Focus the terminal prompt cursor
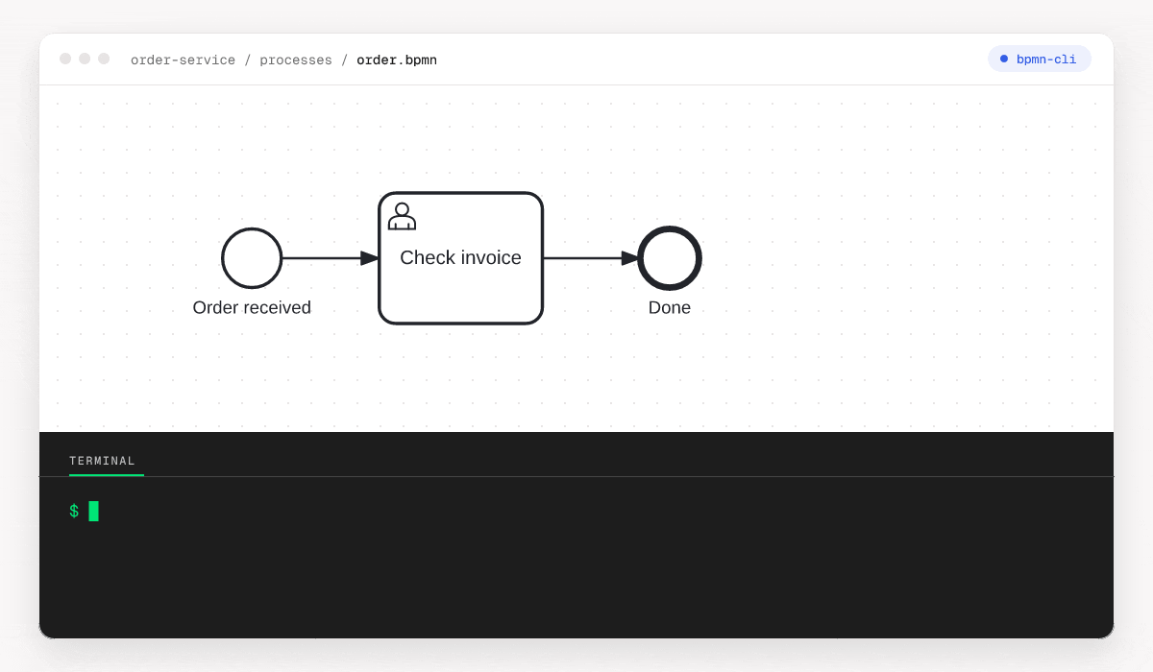Screen dimensions: 1153x672 [94, 511]
